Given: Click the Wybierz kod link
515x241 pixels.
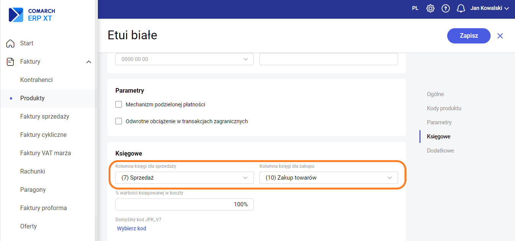Looking at the screenshot, I should coord(131,228).
